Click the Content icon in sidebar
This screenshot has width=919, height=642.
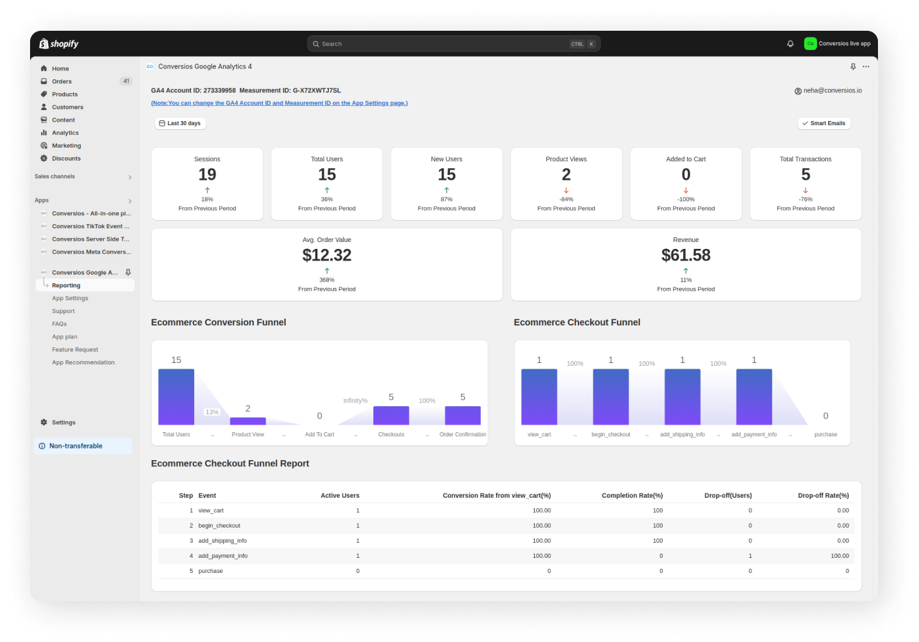[x=44, y=120]
